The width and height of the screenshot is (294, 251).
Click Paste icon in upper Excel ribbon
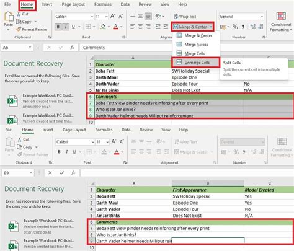(9, 17)
